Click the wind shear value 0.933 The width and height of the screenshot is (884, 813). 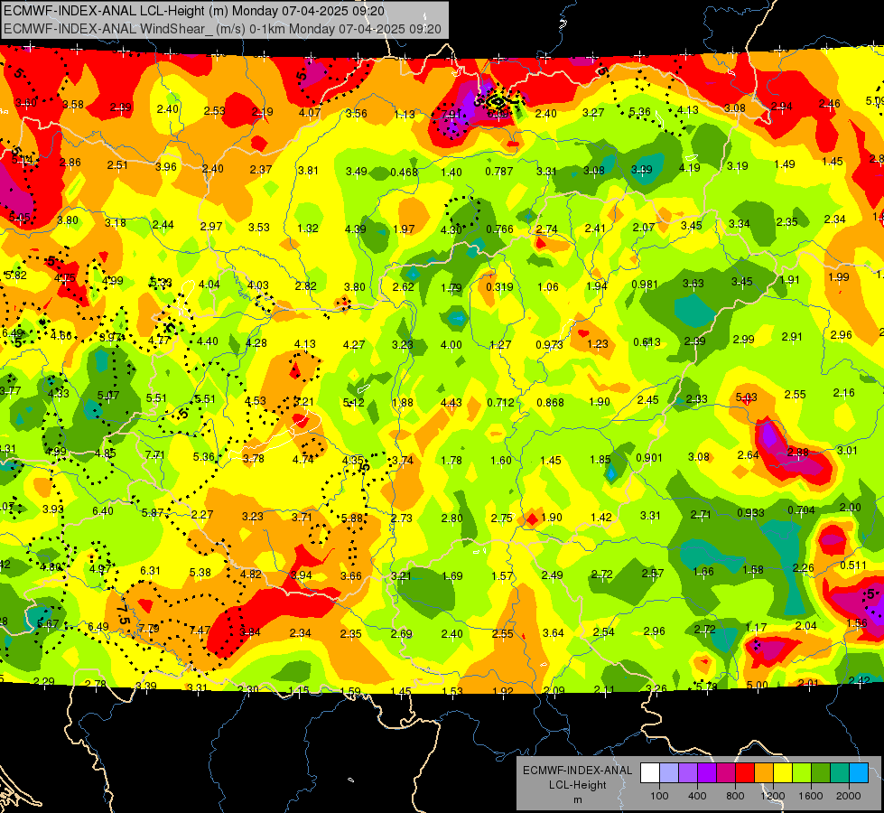click(x=751, y=513)
